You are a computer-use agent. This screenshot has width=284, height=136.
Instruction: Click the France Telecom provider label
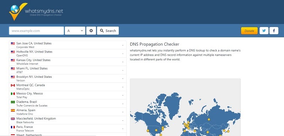point(25,131)
